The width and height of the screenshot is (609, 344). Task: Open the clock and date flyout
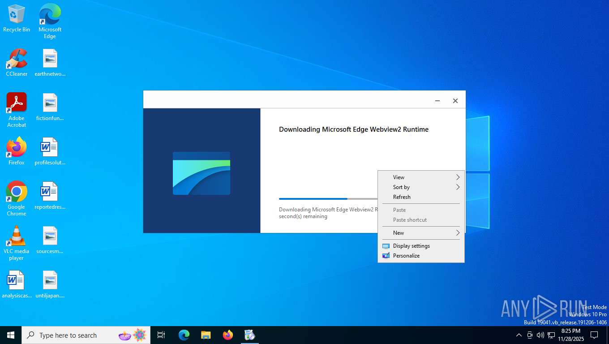tap(571, 335)
